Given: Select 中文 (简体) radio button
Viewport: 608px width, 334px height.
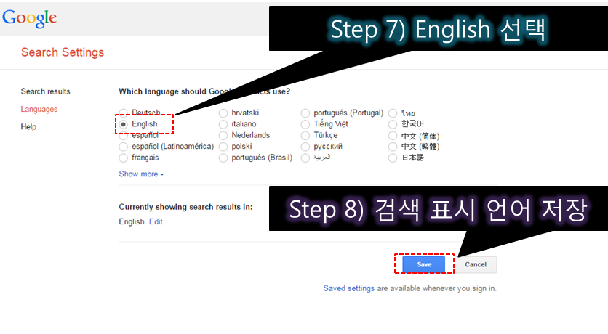Looking at the screenshot, I should [393, 136].
